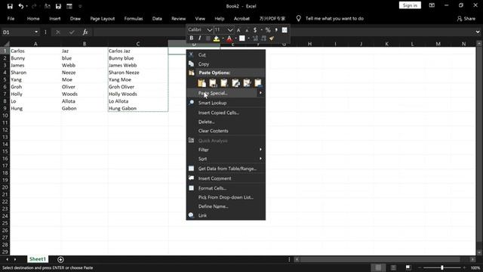Image resolution: width=483 pixels, height=272 pixels.
Task: Open Format Cells... from context menu
Action: coord(226,188)
